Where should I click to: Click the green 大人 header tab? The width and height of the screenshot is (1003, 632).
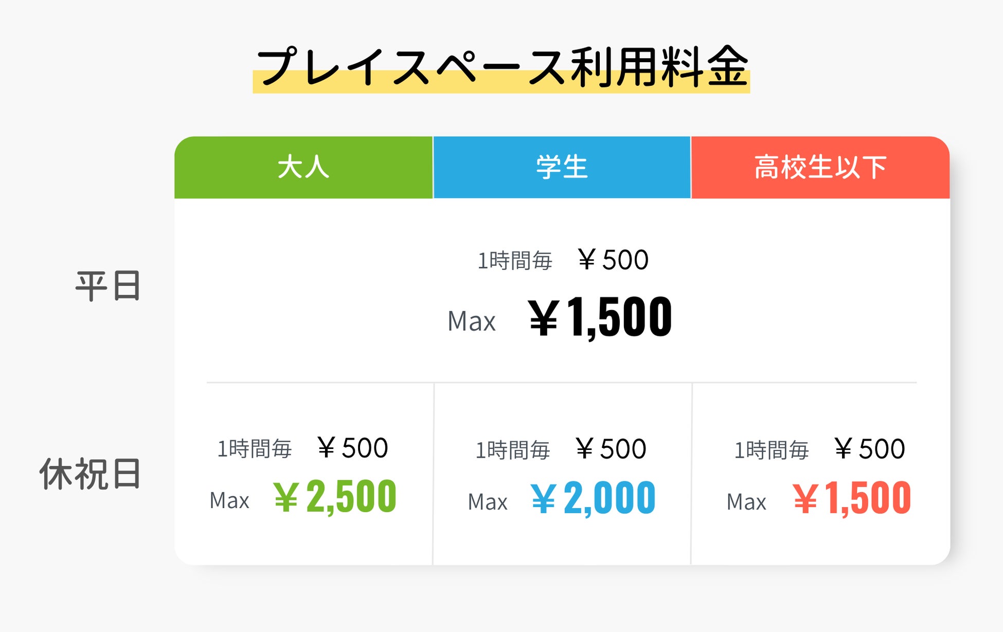tap(303, 168)
